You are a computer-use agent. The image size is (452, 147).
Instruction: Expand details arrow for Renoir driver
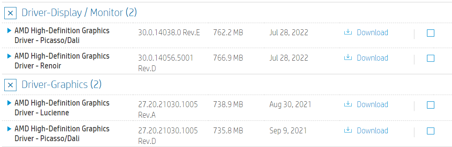9,56
